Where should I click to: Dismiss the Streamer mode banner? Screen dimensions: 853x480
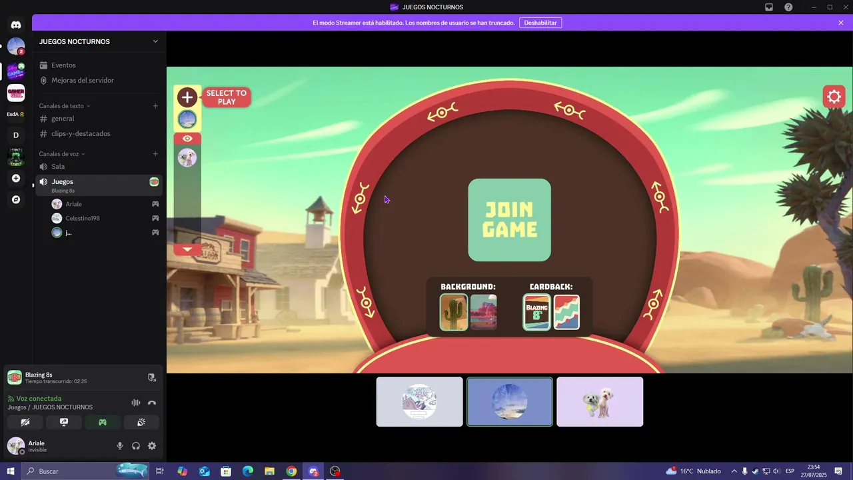841,23
